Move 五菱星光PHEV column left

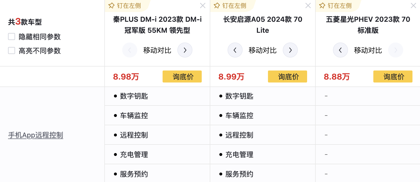click(340, 50)
